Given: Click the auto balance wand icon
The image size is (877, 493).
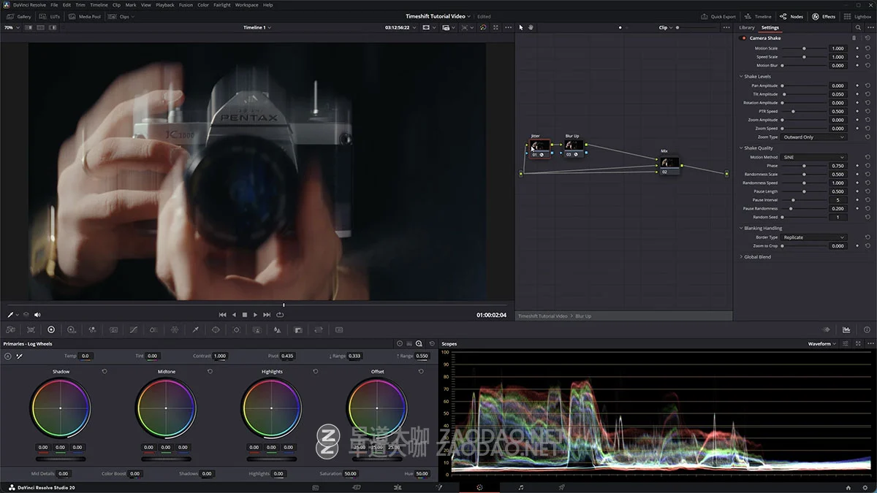Looking at the screenshot, I should pyautogui.click(x=19, y=356).
